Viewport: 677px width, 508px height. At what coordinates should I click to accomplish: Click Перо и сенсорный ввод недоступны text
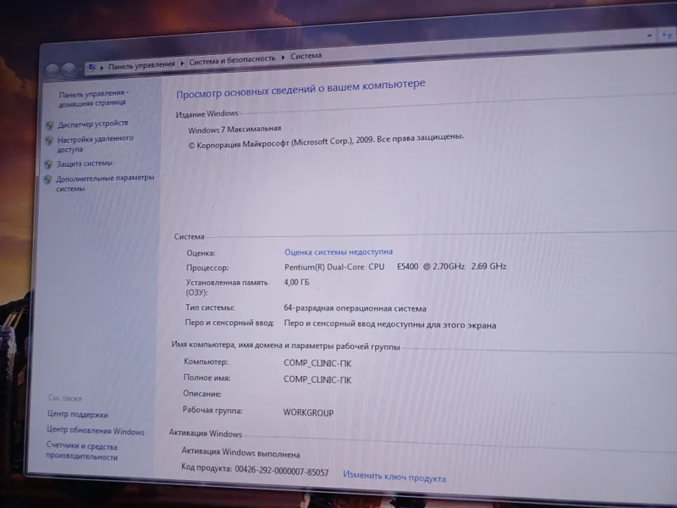pyautogui.click(x=389, y=324)
